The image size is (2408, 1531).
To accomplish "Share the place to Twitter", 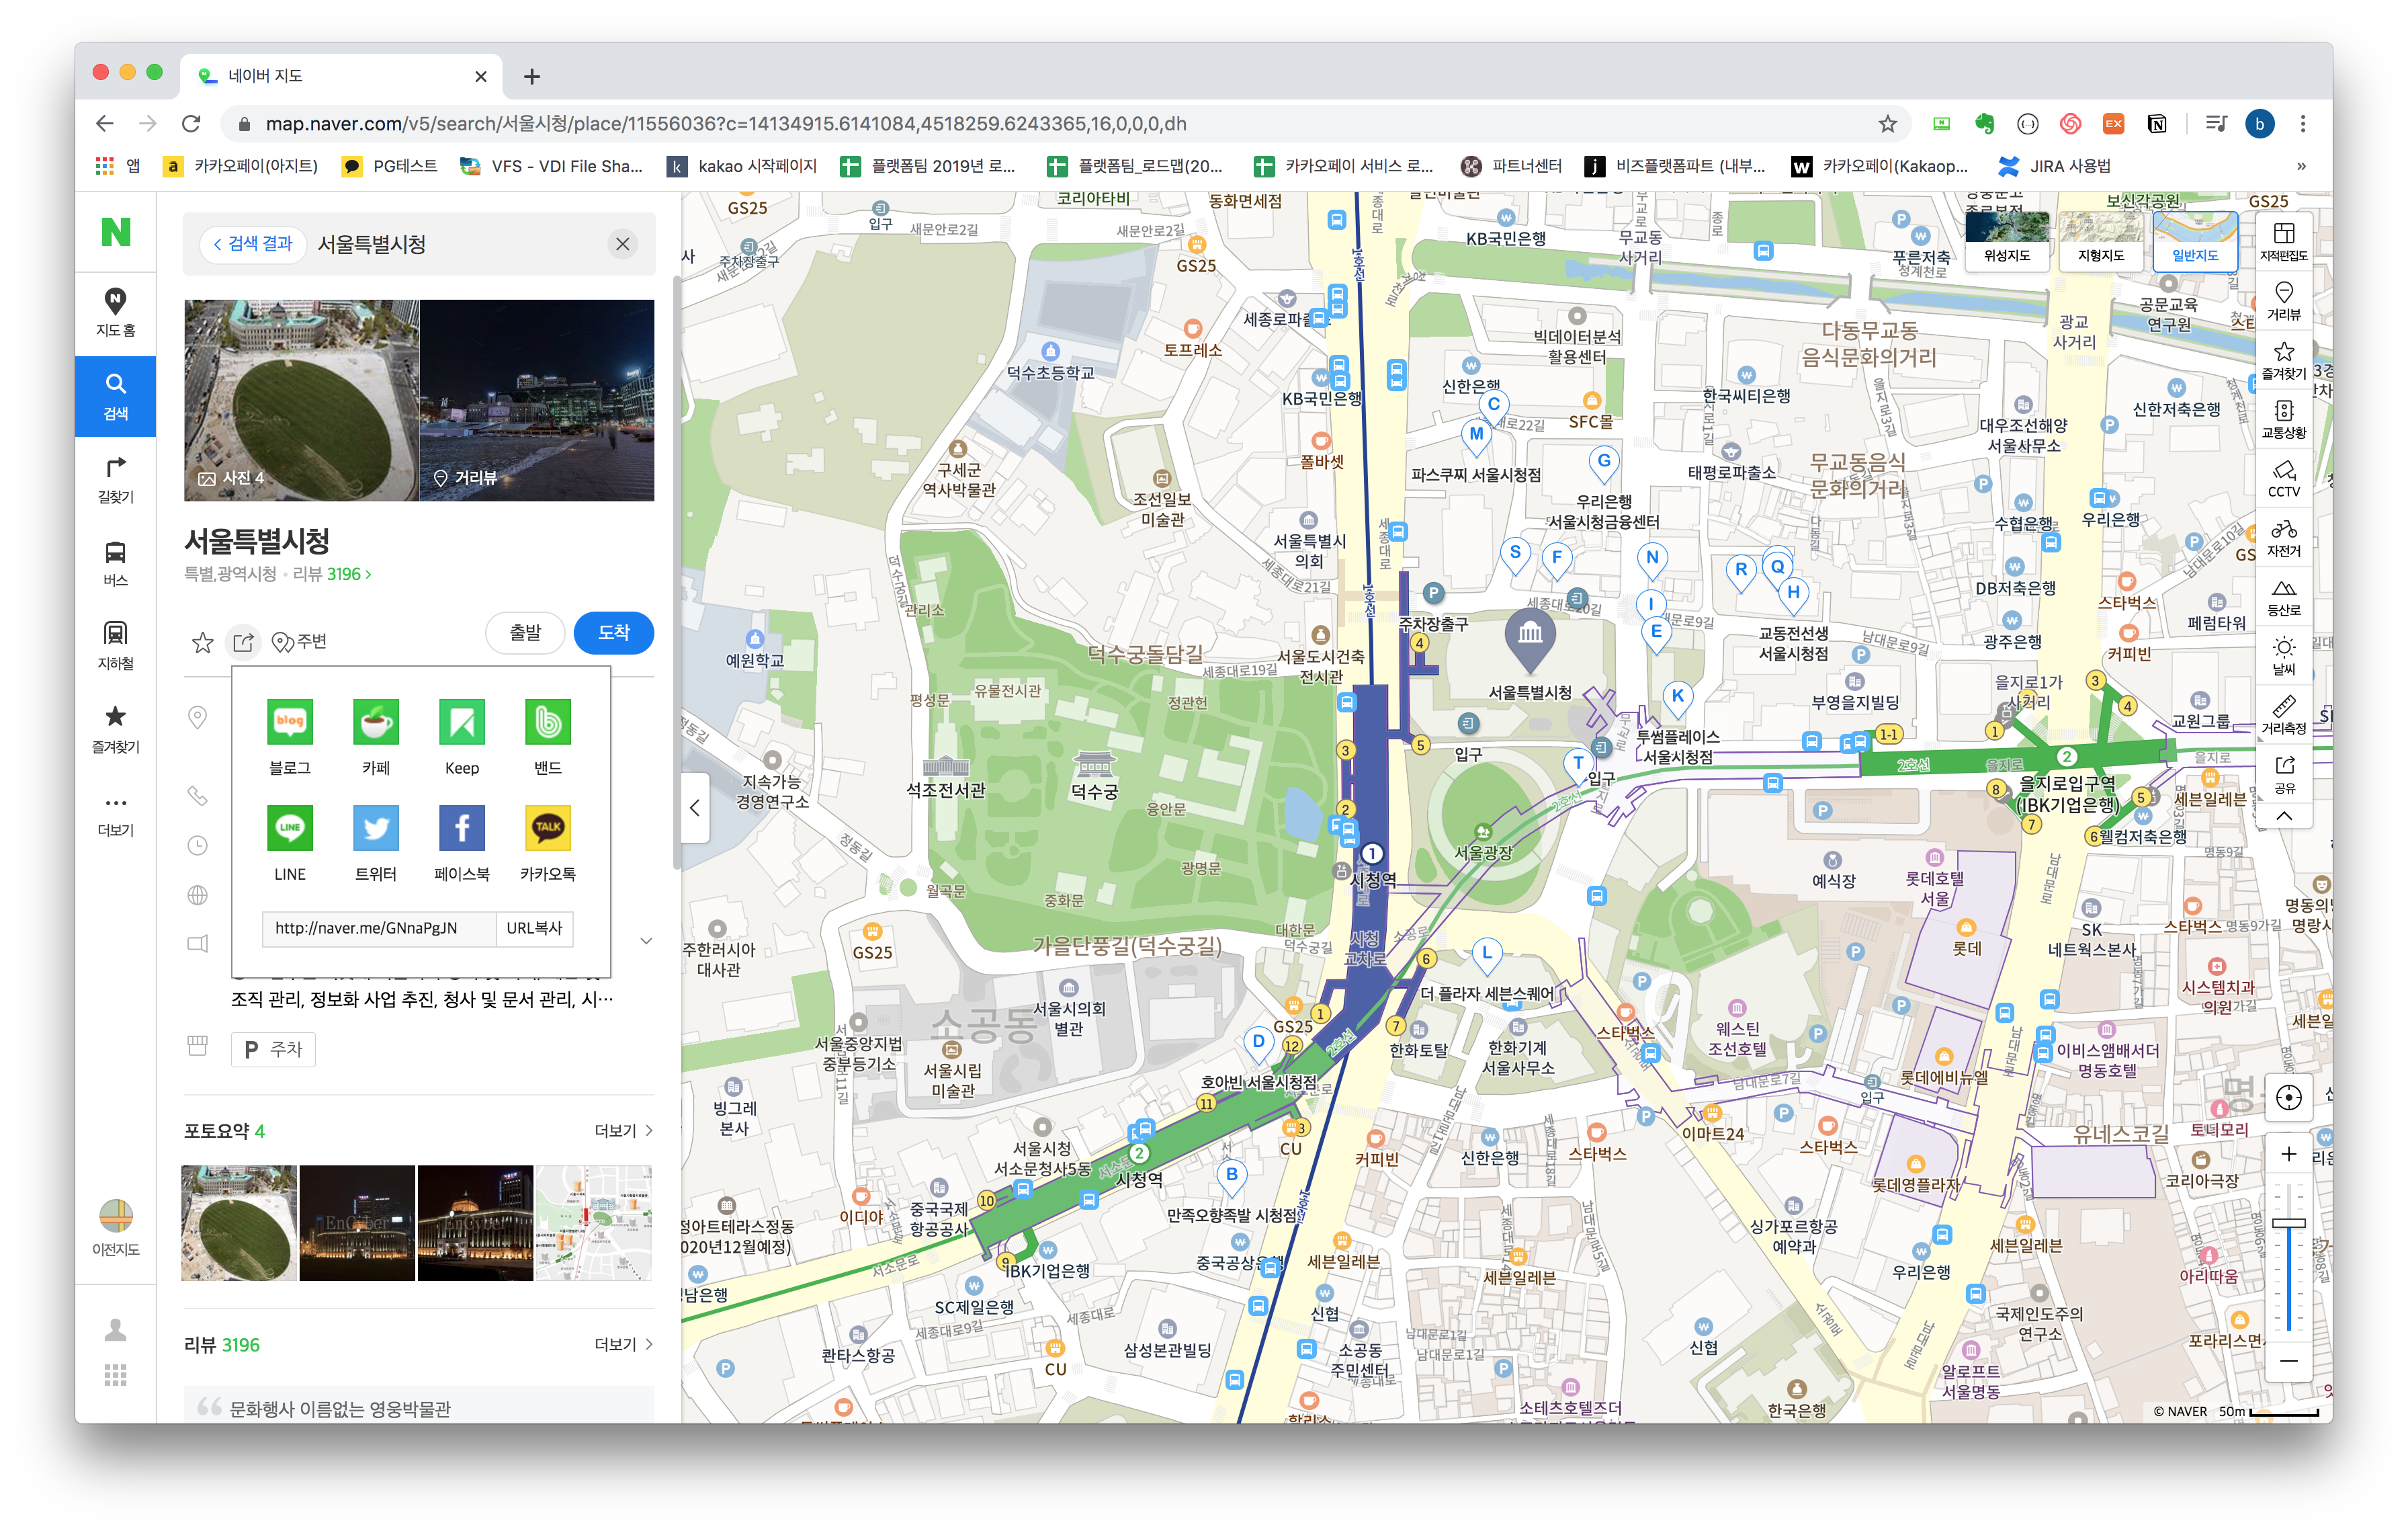I will click(375, 829).
